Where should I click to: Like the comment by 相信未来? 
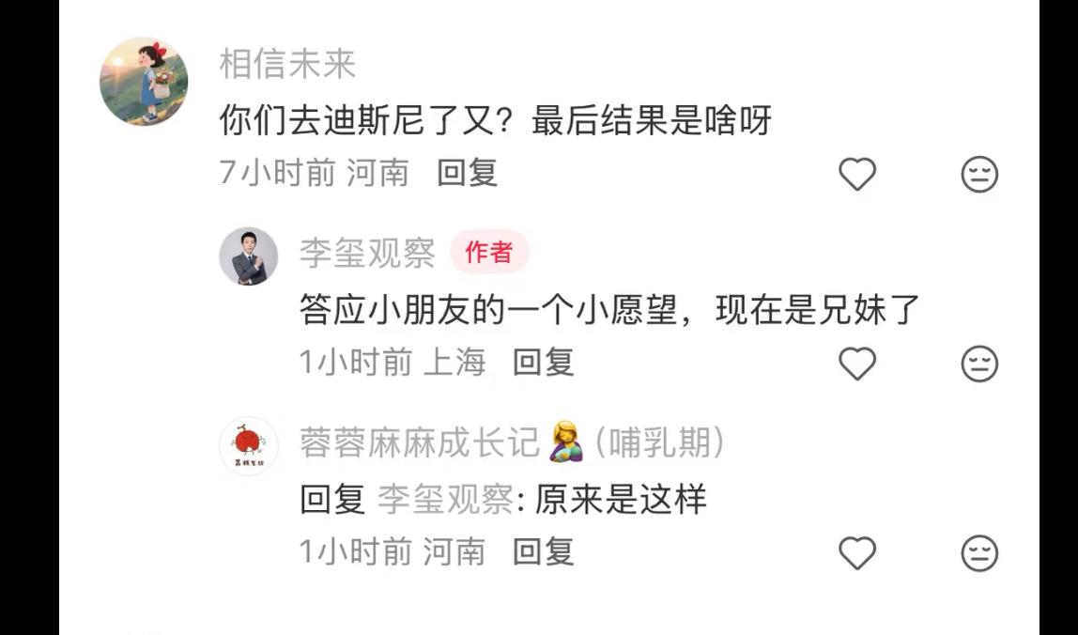[x=857, y=174]
